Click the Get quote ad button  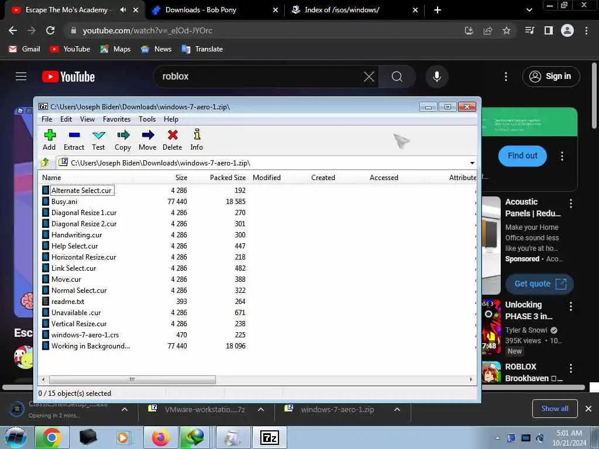(x=539, y=284)
